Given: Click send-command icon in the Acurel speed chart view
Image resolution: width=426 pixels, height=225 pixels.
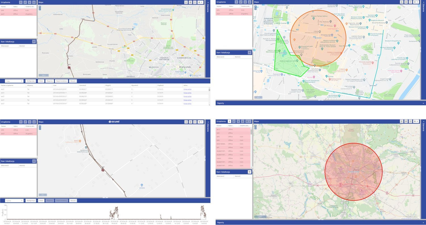Looking at the screenshot, I should (34, 122).
